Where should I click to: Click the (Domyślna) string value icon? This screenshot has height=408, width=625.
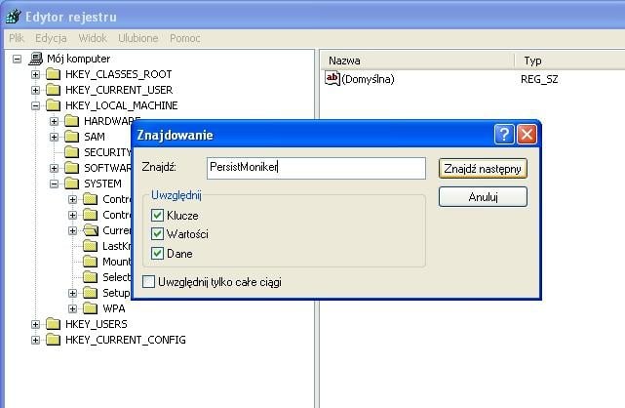click(x=332, y=78)
